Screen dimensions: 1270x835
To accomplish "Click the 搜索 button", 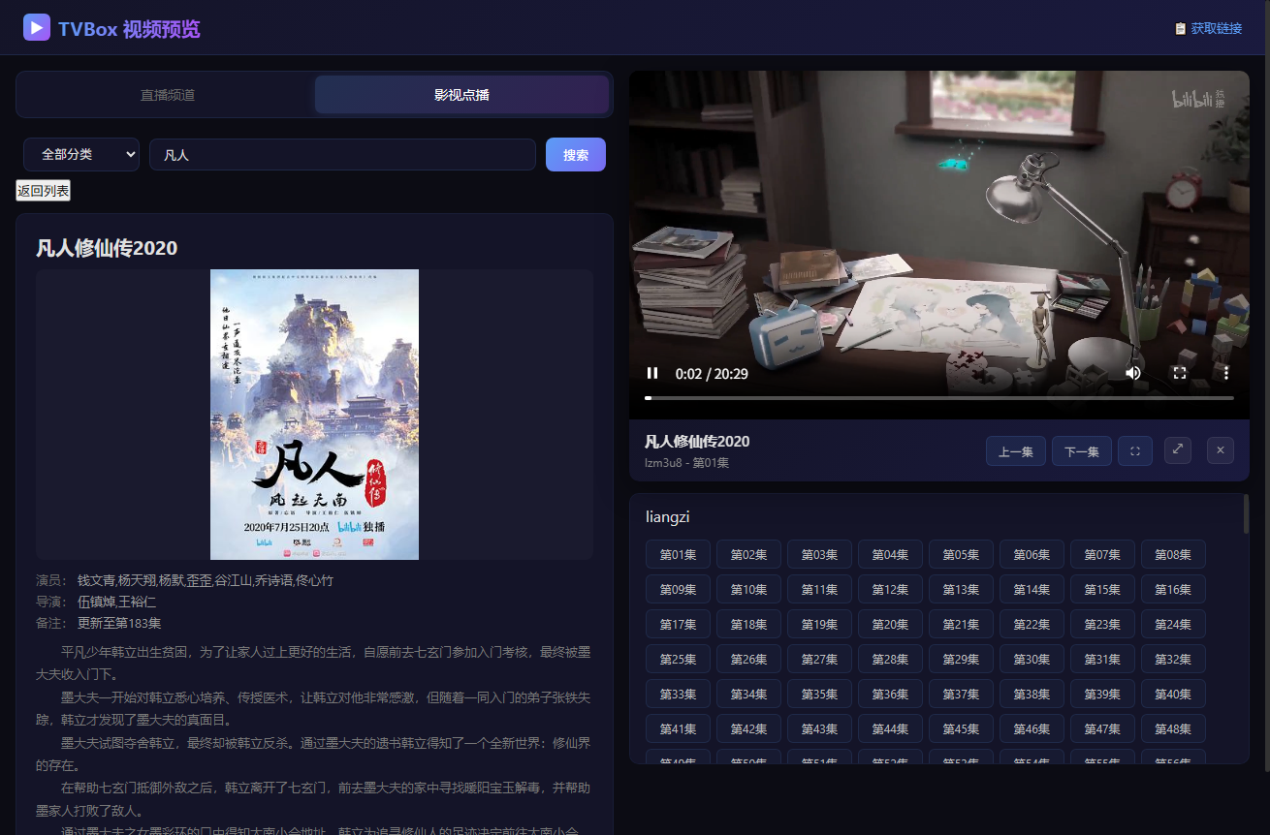I will [576, 154].
